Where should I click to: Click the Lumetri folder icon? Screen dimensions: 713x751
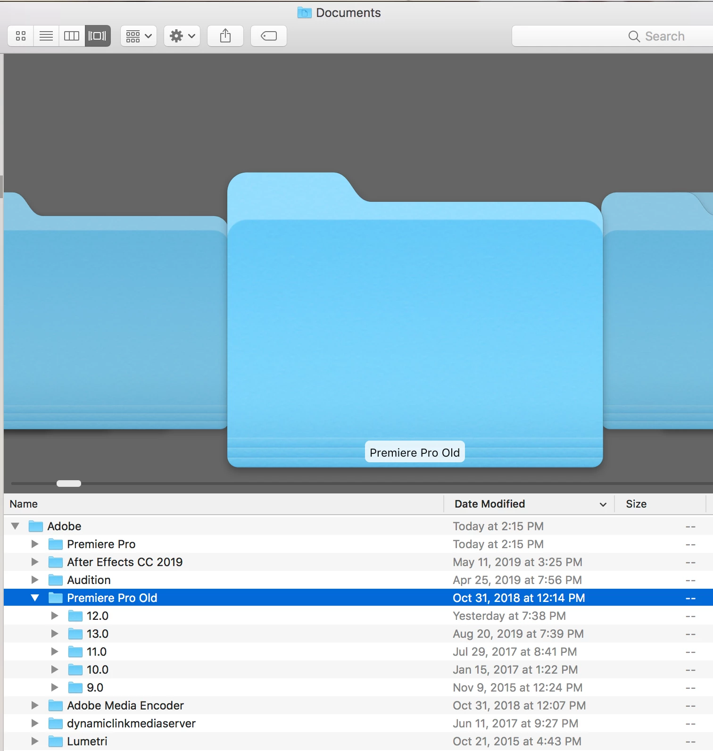point(56,741)
